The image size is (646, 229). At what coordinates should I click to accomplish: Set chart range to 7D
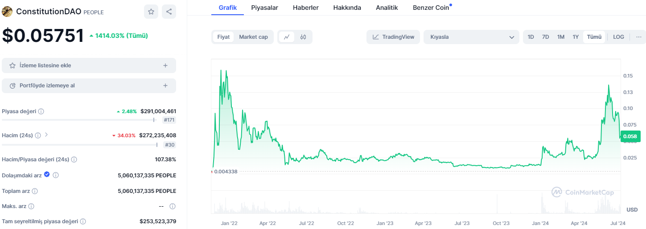tap(545, 37)
